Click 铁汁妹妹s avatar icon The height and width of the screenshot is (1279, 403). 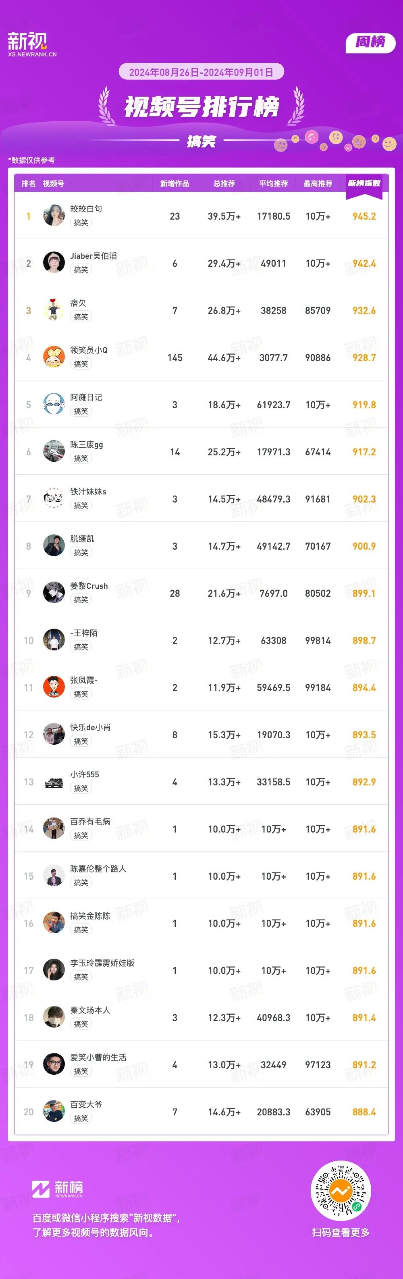pos(54,498)
